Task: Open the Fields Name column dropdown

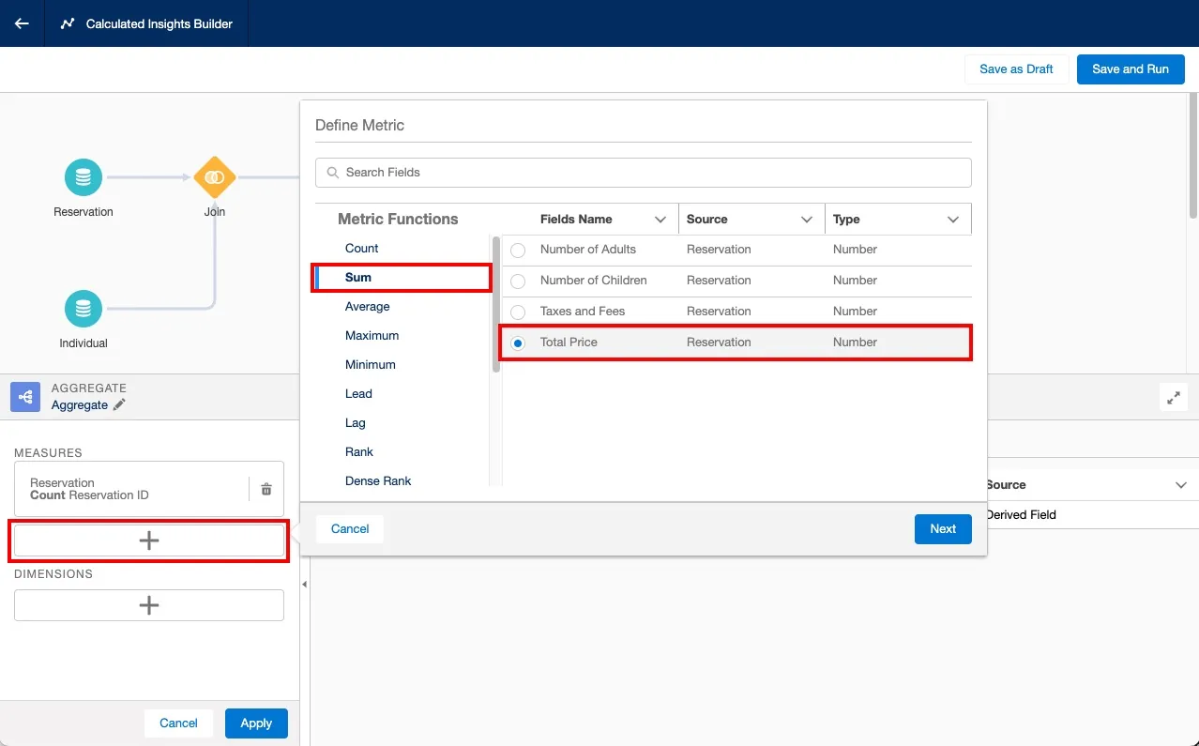Action: pyautogui.click(x=660, y=220)
